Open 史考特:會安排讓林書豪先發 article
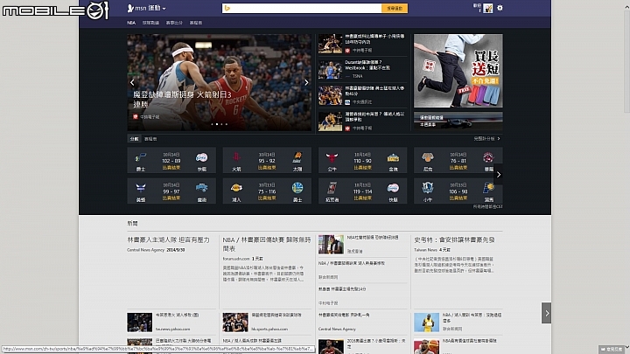The height and width of the screenshot is (354, 630). (454, 240)
